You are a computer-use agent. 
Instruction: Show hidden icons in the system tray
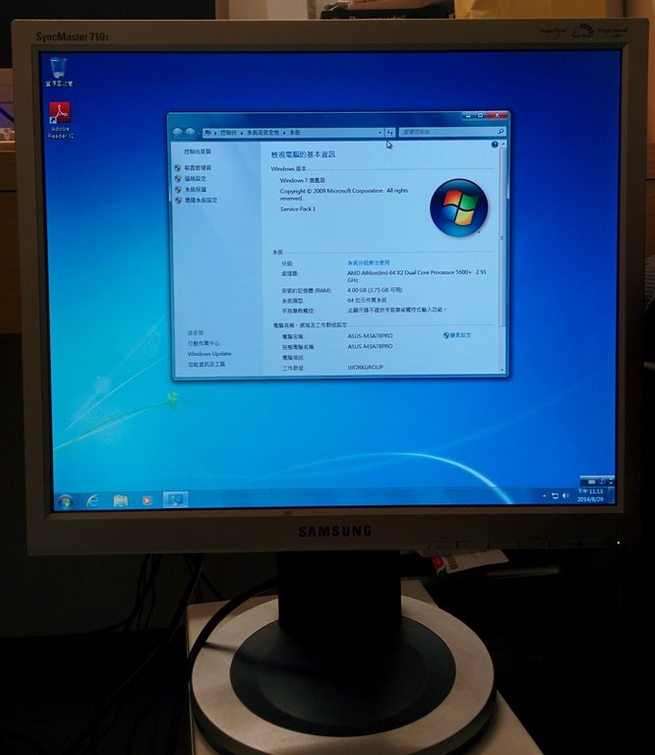(x=544, y=495)
